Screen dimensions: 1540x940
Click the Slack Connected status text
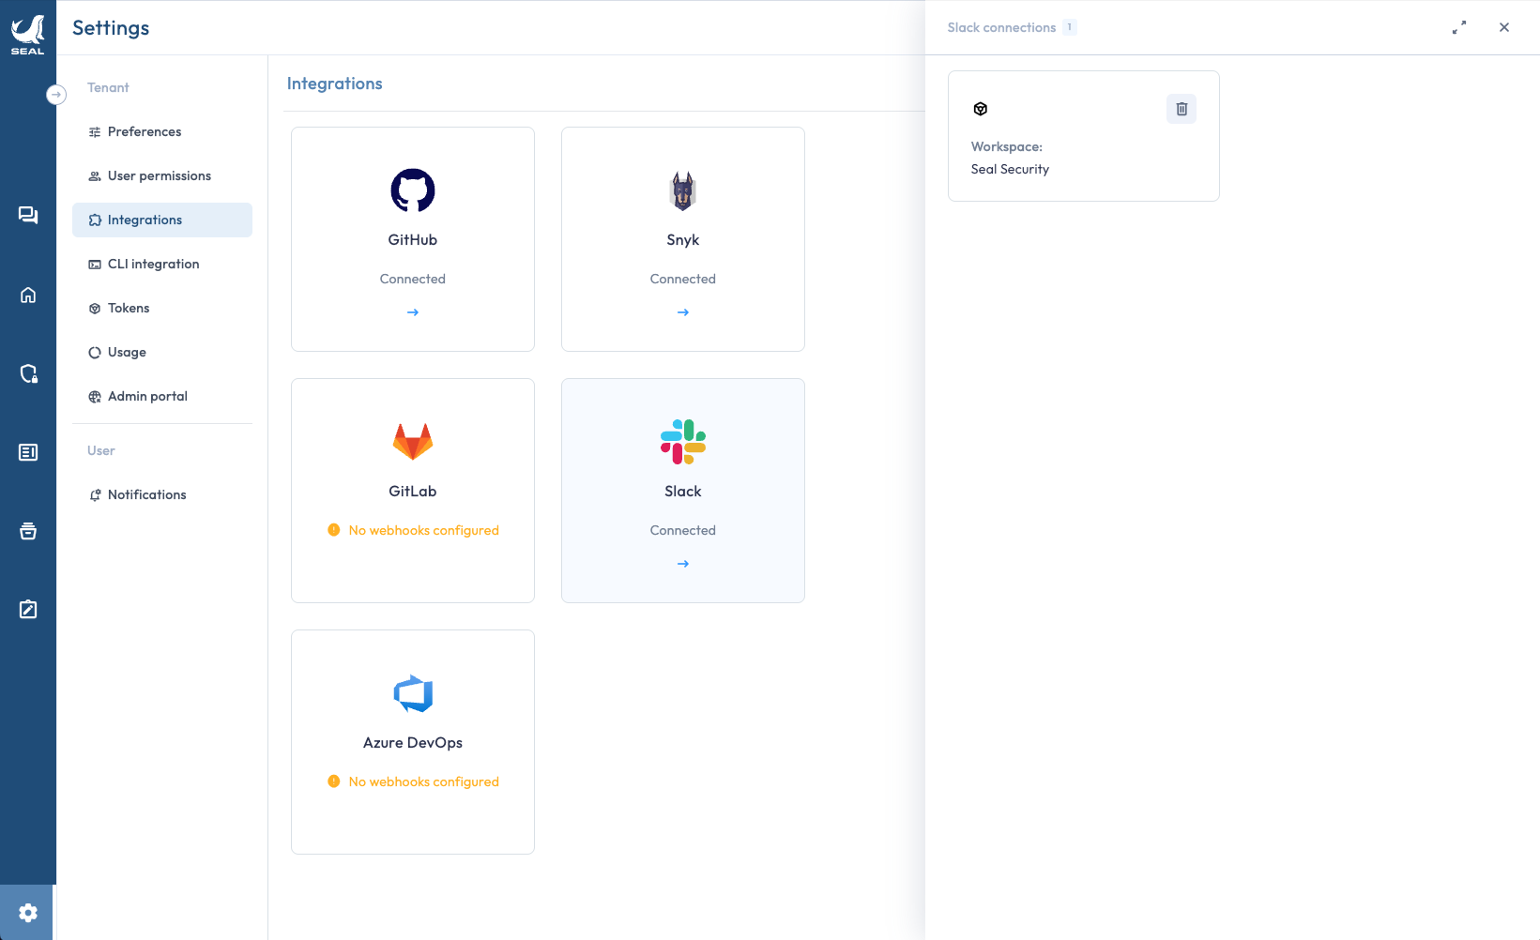[683, 530]
